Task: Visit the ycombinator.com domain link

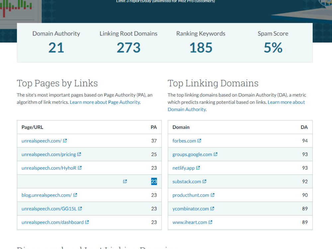Action: (x=191, y=208)
